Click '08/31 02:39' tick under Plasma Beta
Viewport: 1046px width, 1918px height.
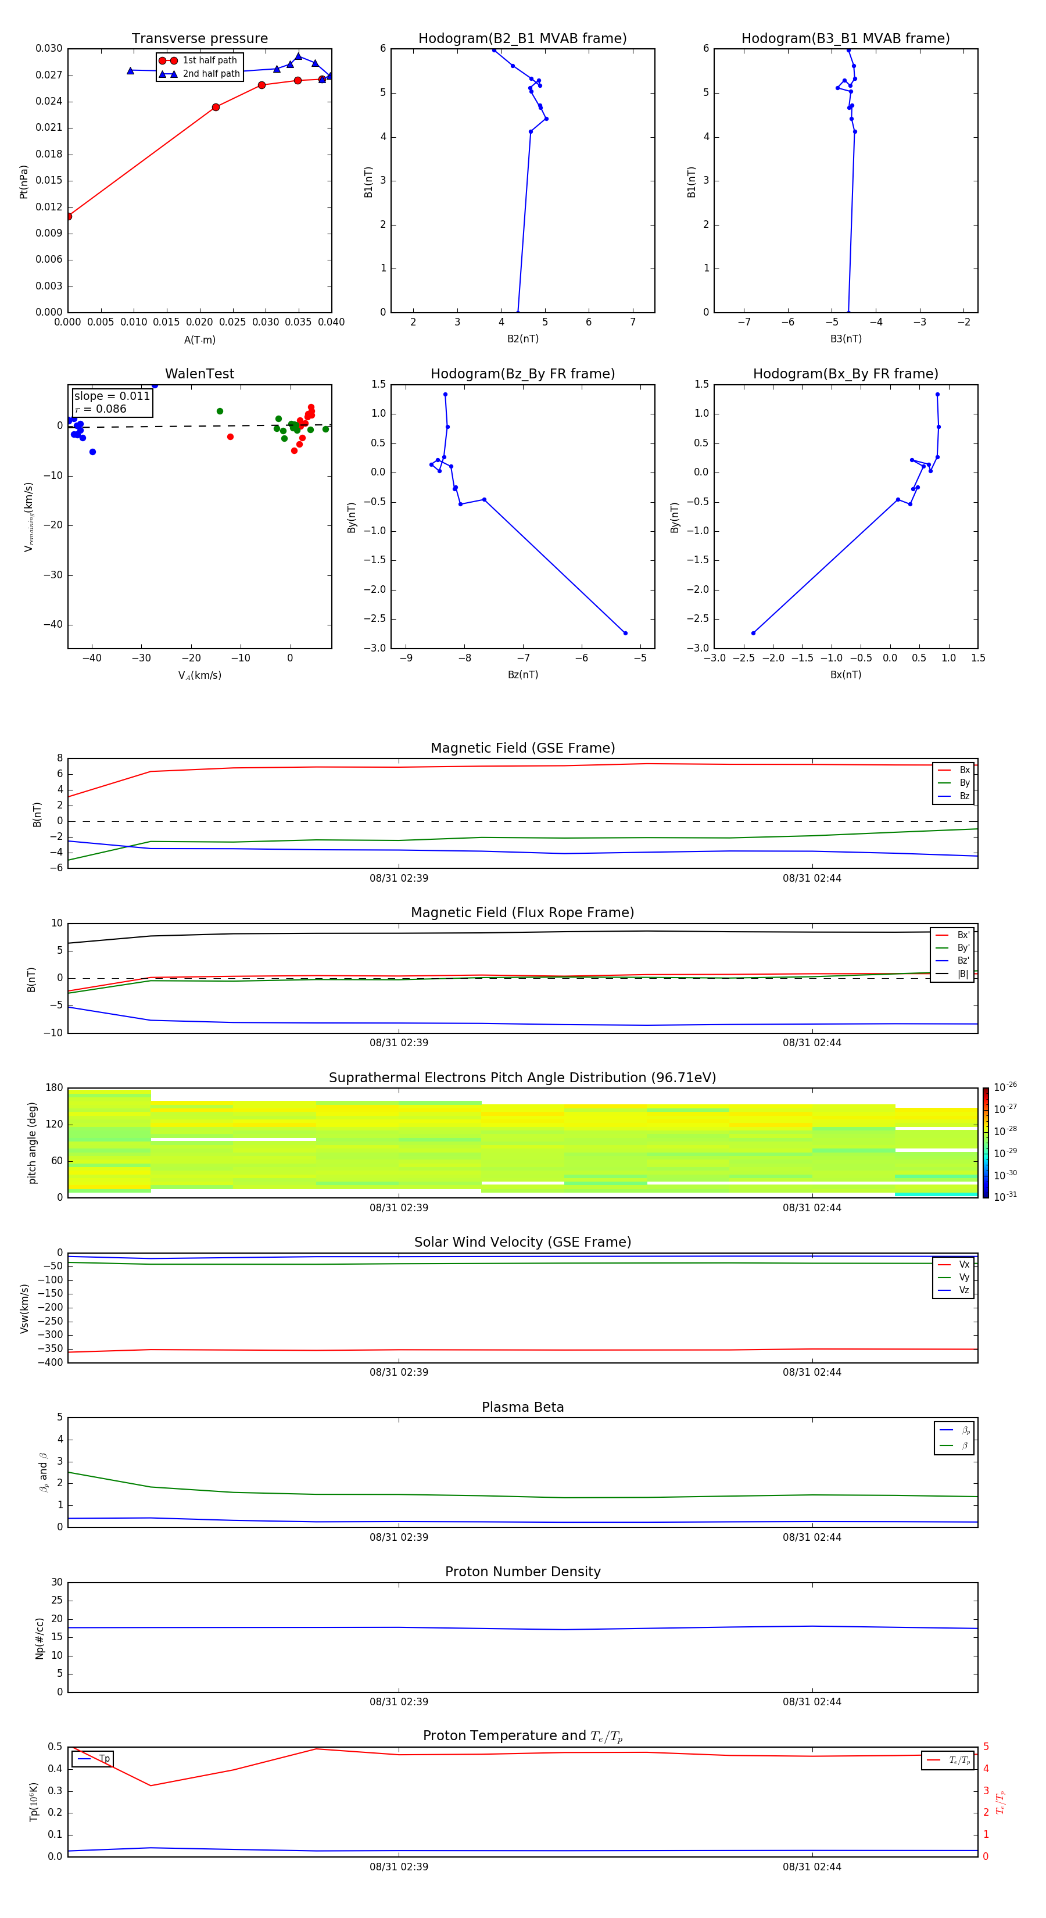pyautogui.click(x=399, y=1537)
